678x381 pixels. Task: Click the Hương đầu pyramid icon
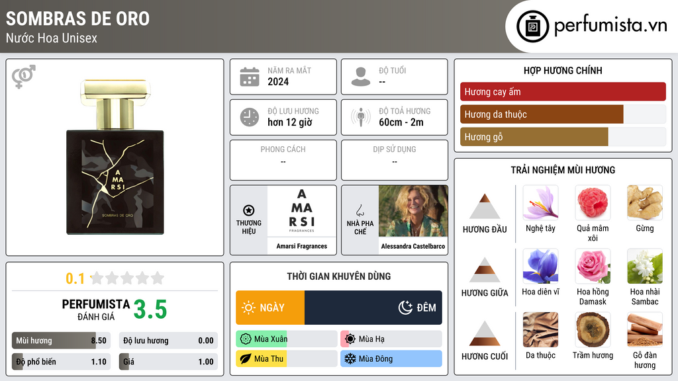point(485,206)
